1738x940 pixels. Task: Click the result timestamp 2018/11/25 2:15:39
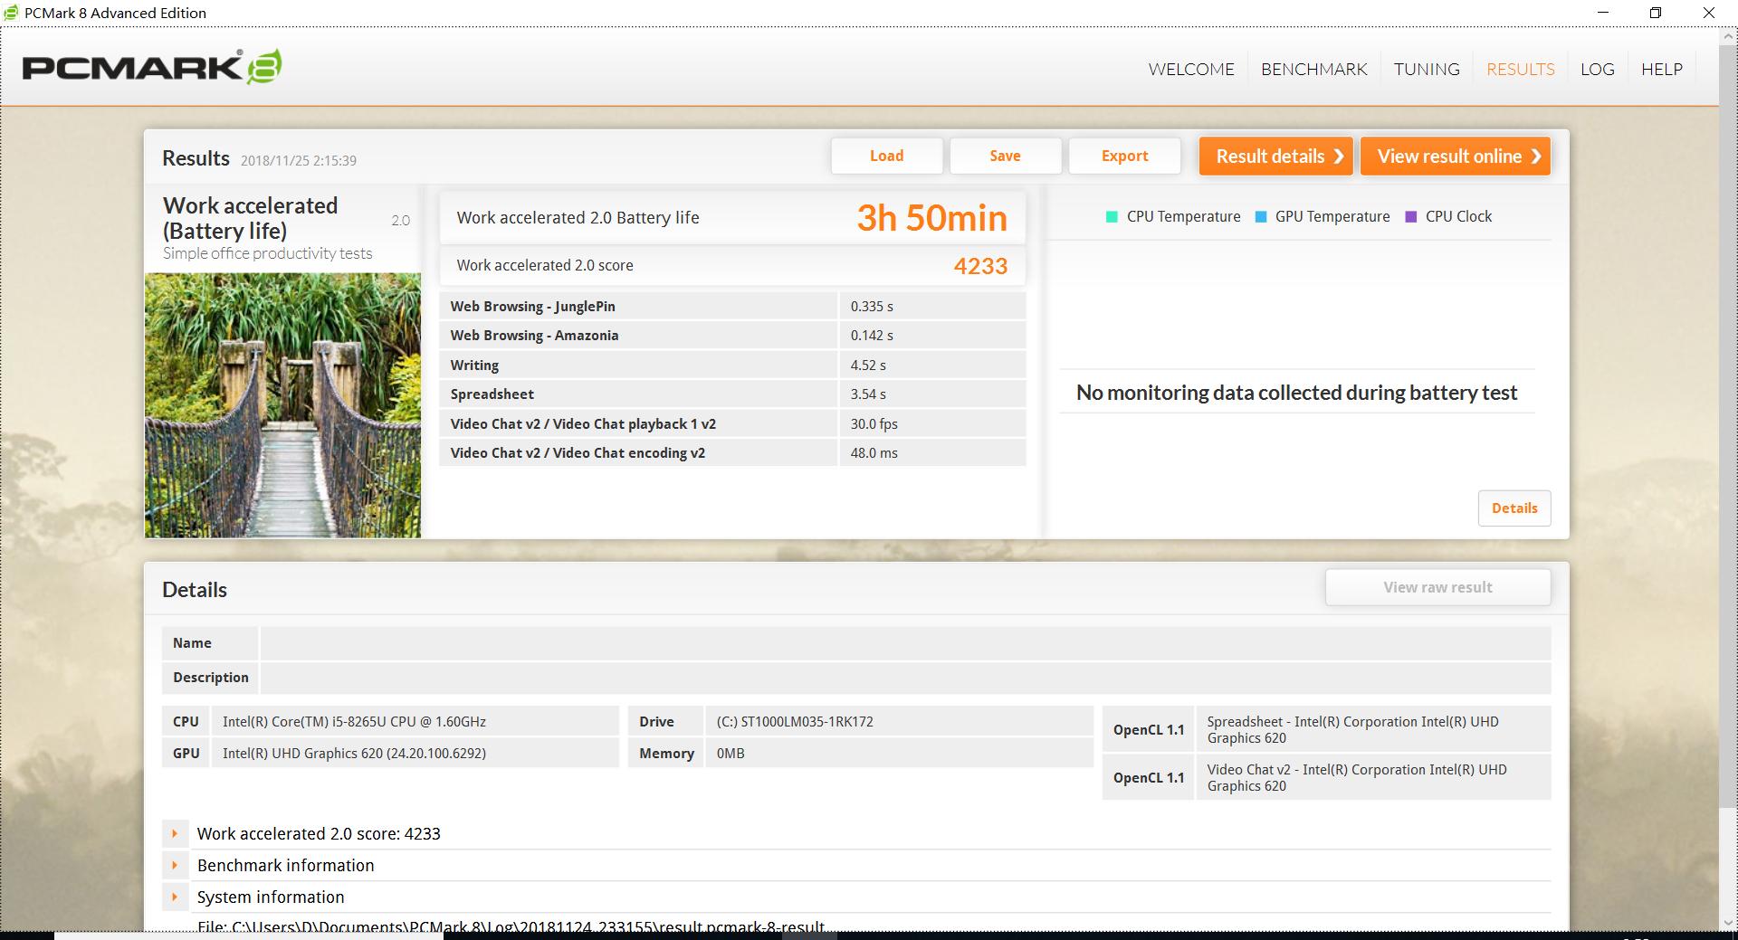299,160
